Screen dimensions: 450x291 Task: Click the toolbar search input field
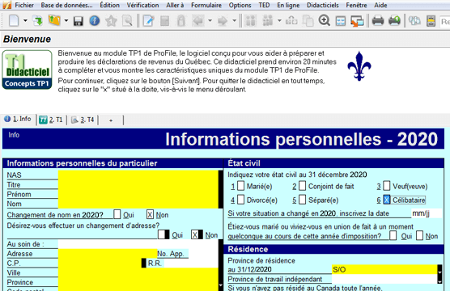(445, 22)
